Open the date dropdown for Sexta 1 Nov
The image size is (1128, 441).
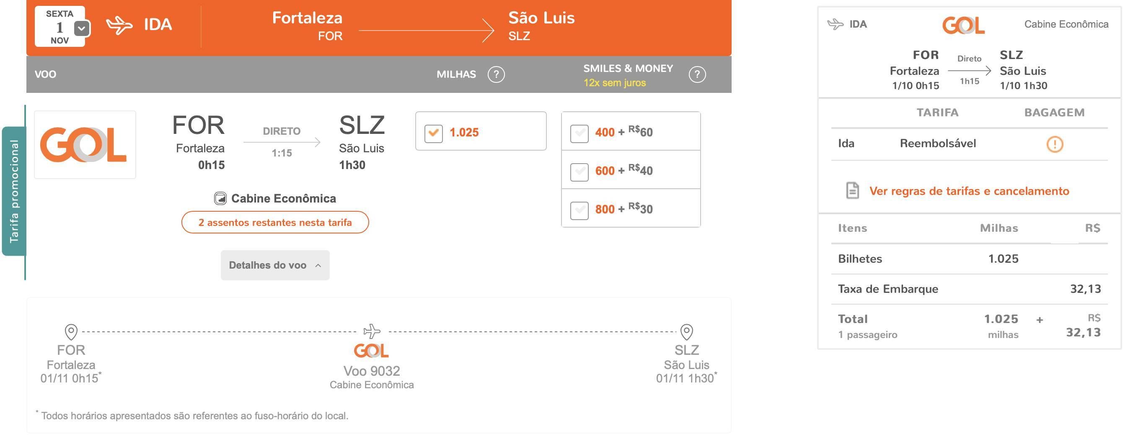tap(82, 29)
